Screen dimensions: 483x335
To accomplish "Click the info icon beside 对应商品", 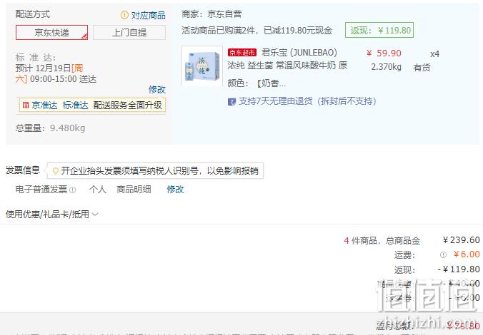I will tap(124, 14).
